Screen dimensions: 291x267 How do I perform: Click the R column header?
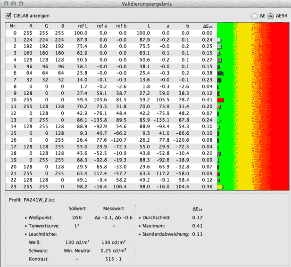point(30,26)
